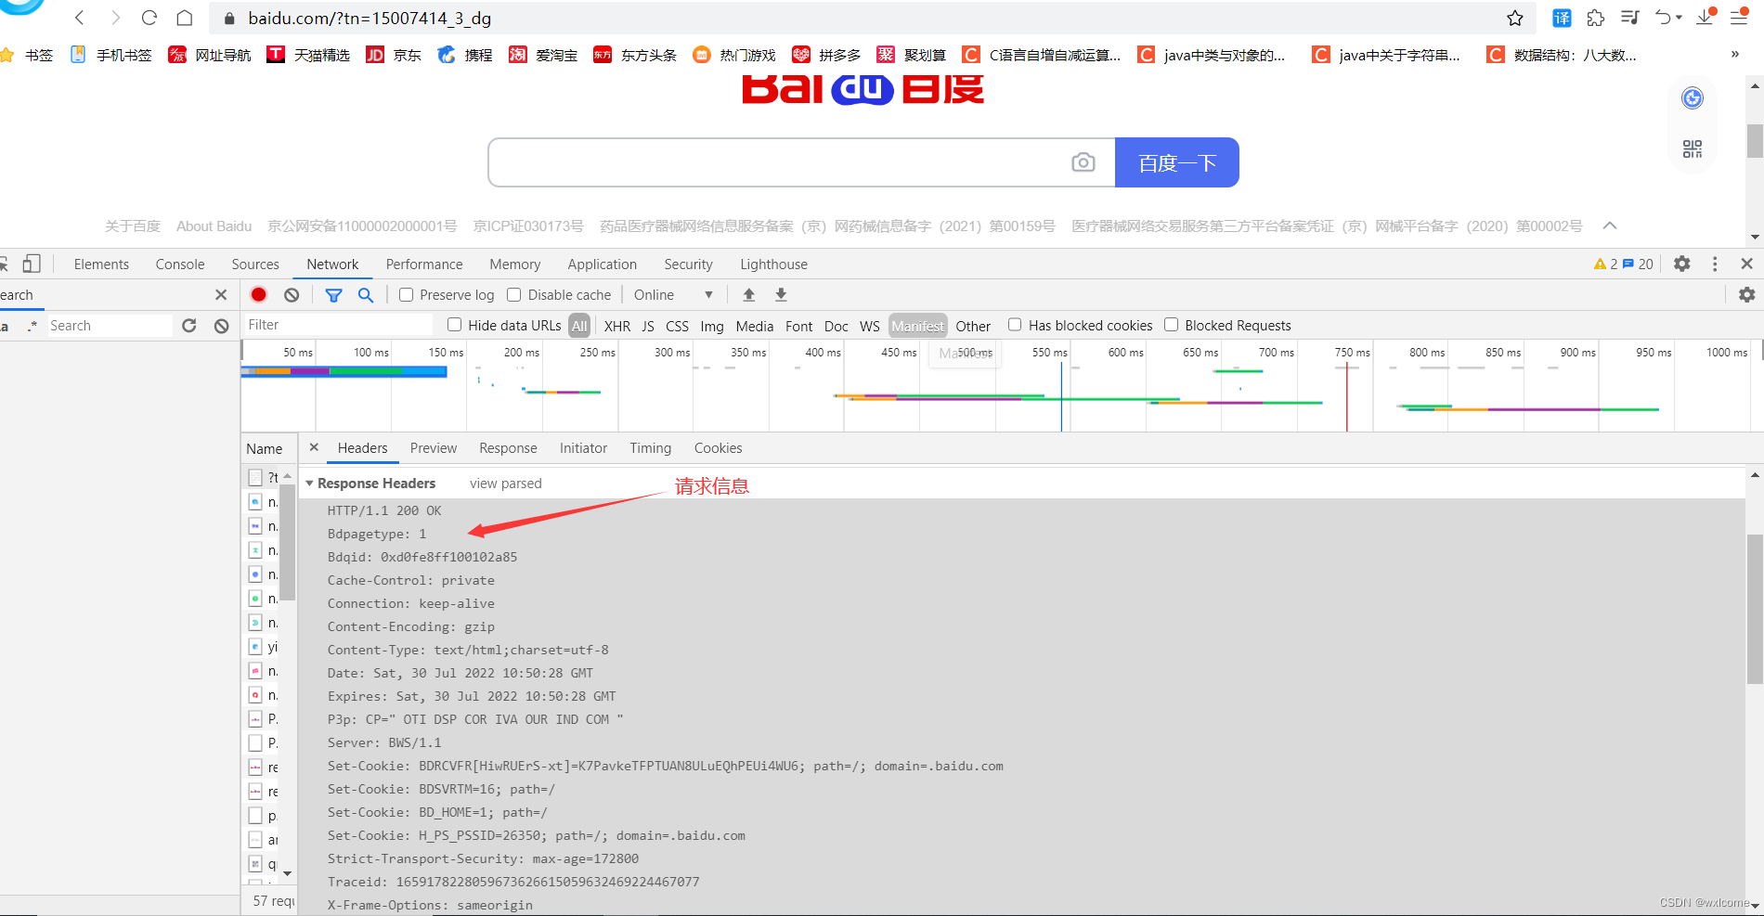Filter requests by XHR type
Image resolution: width=1764 pixels, height=916 pixels.
coord(616,326)
